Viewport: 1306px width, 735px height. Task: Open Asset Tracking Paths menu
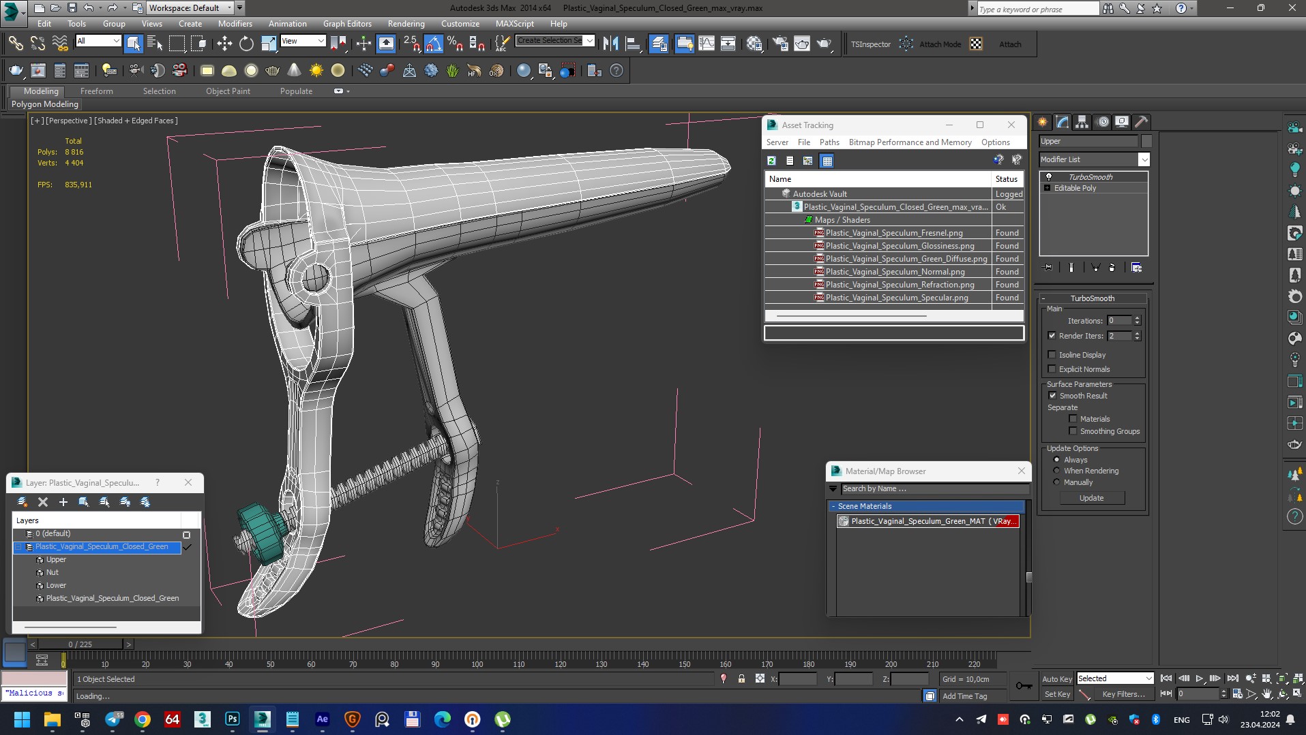tap(829, 142)
